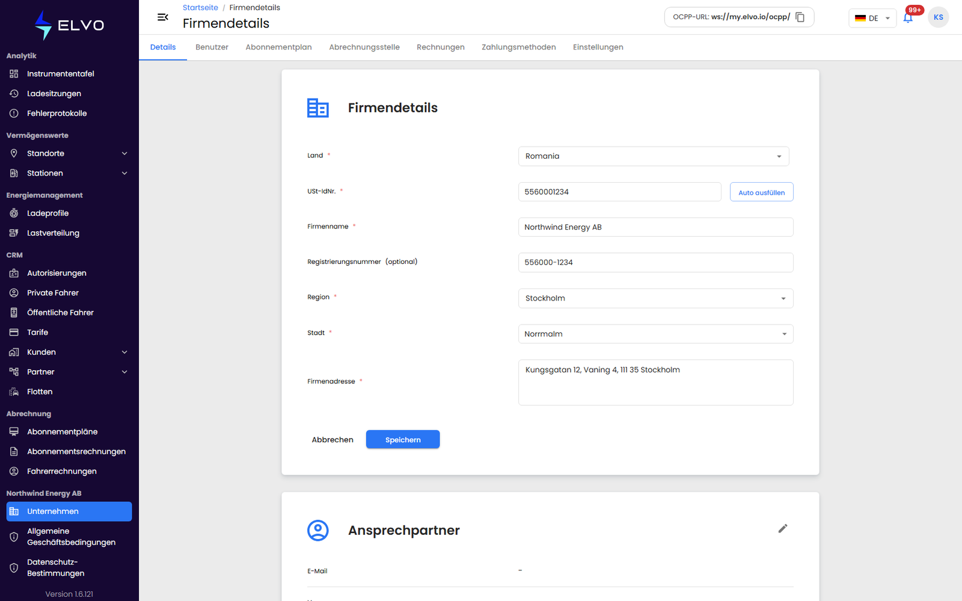Go to Autorisierungen

coord(69,273)
